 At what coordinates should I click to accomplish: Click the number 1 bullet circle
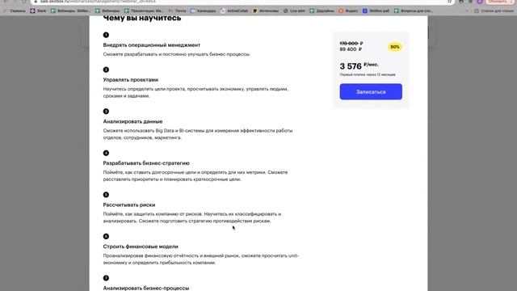coord(106,35)
